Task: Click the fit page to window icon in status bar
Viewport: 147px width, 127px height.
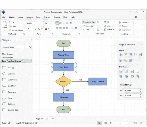Action: 141,123
